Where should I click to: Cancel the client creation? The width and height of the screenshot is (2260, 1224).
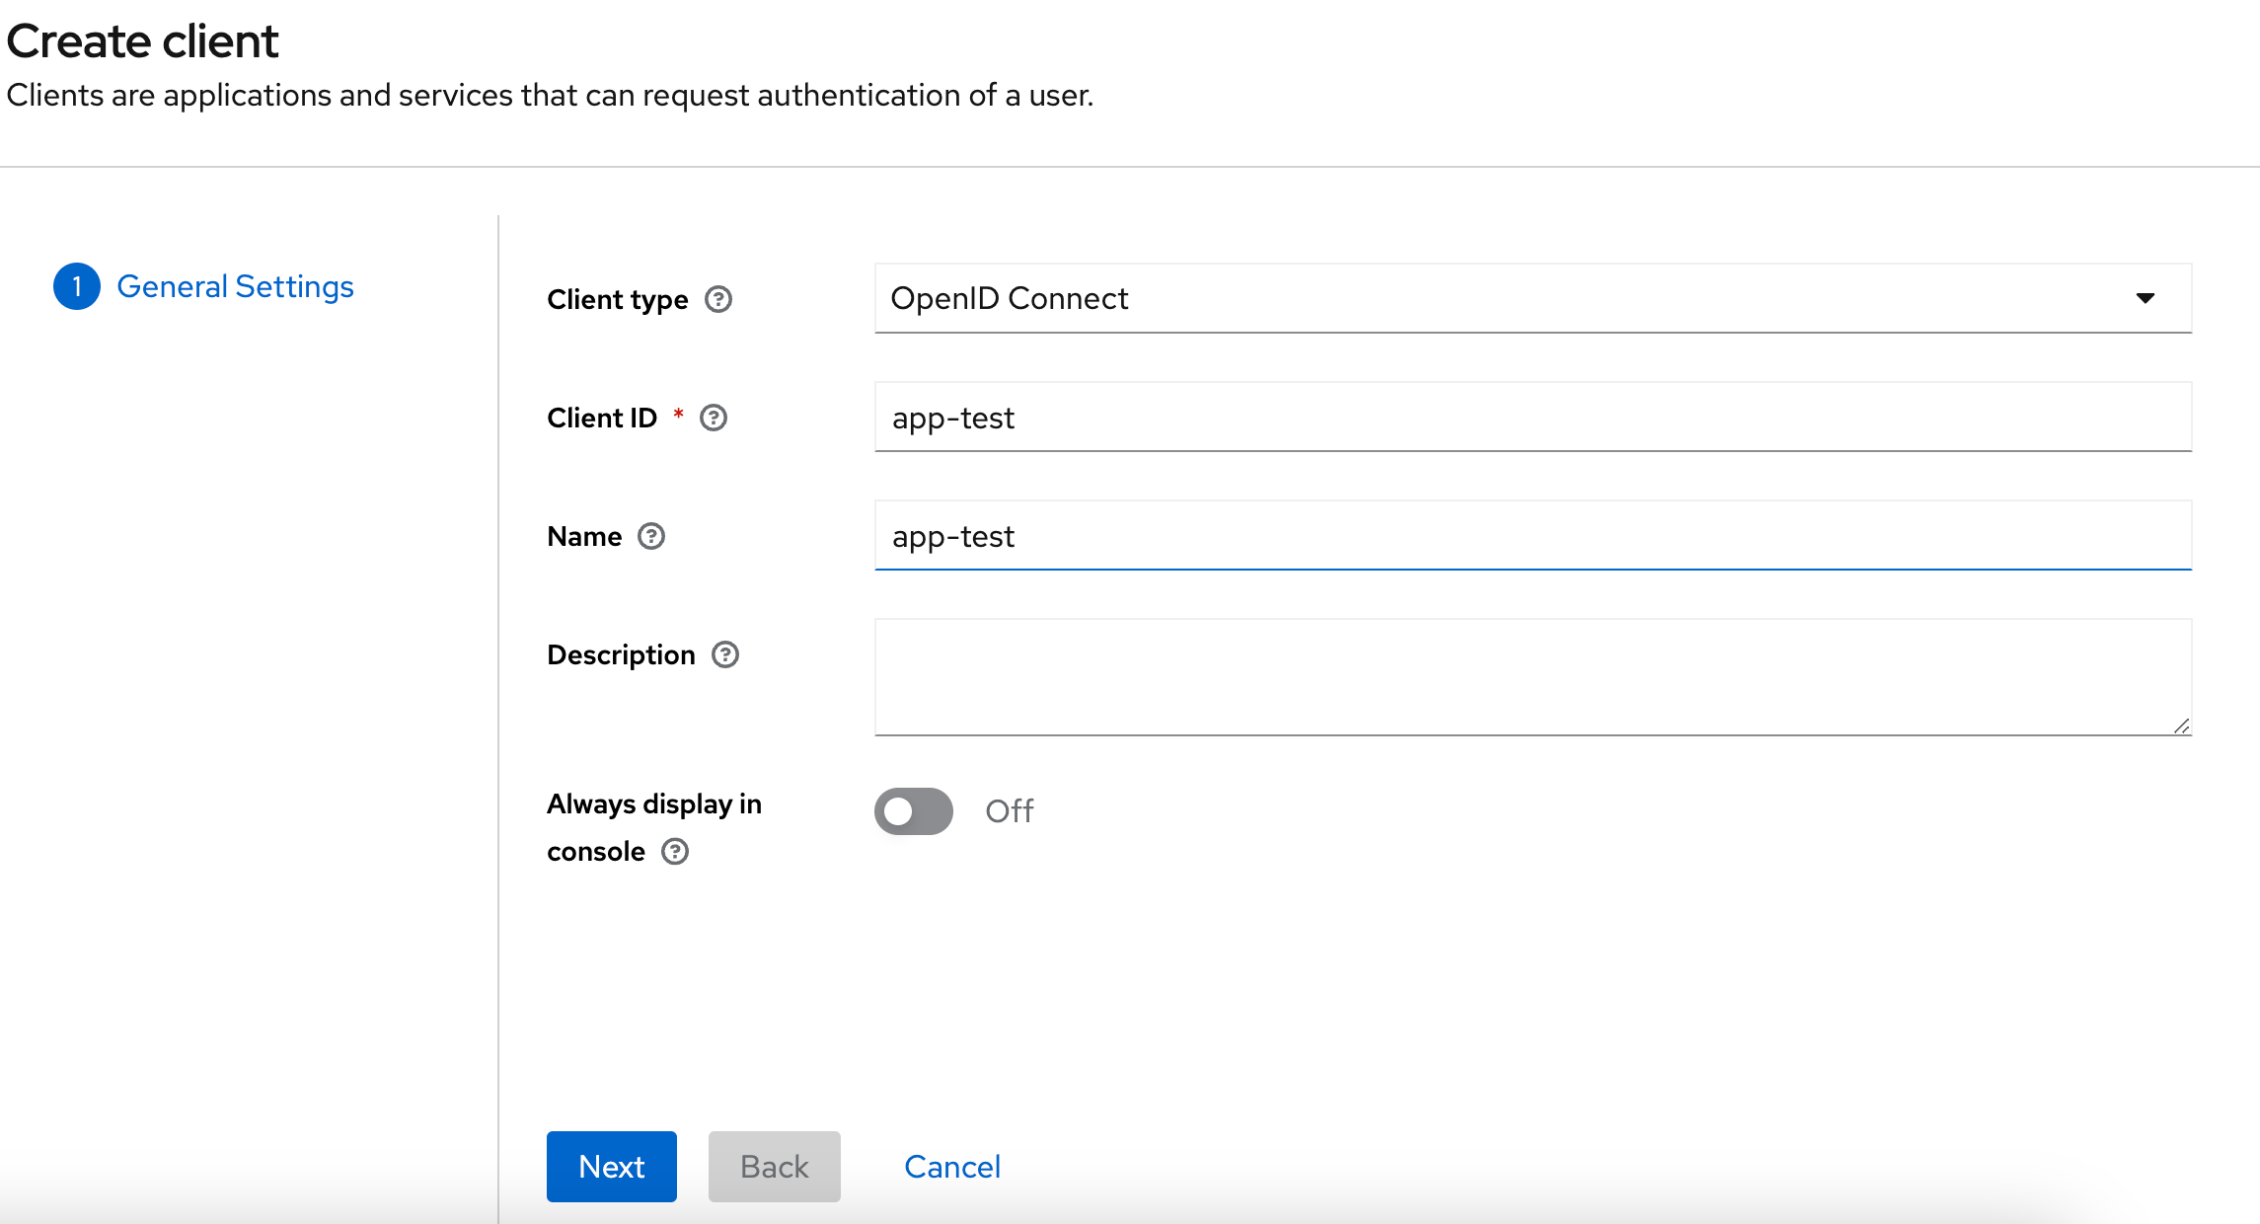950,1166
